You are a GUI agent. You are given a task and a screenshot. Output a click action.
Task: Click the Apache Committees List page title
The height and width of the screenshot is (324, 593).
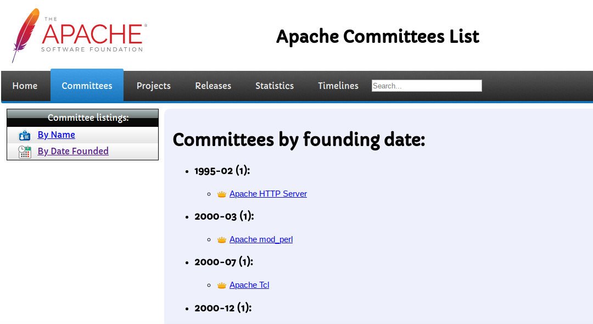tap(377, 37)
